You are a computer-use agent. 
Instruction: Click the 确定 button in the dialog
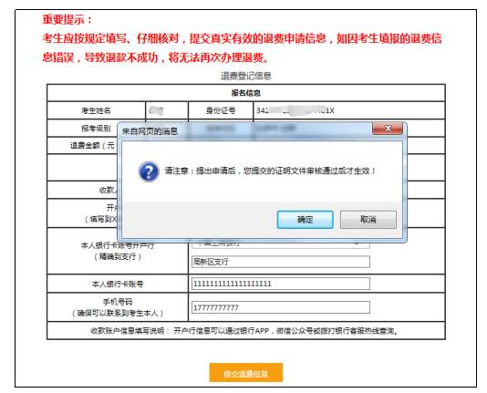305,220
